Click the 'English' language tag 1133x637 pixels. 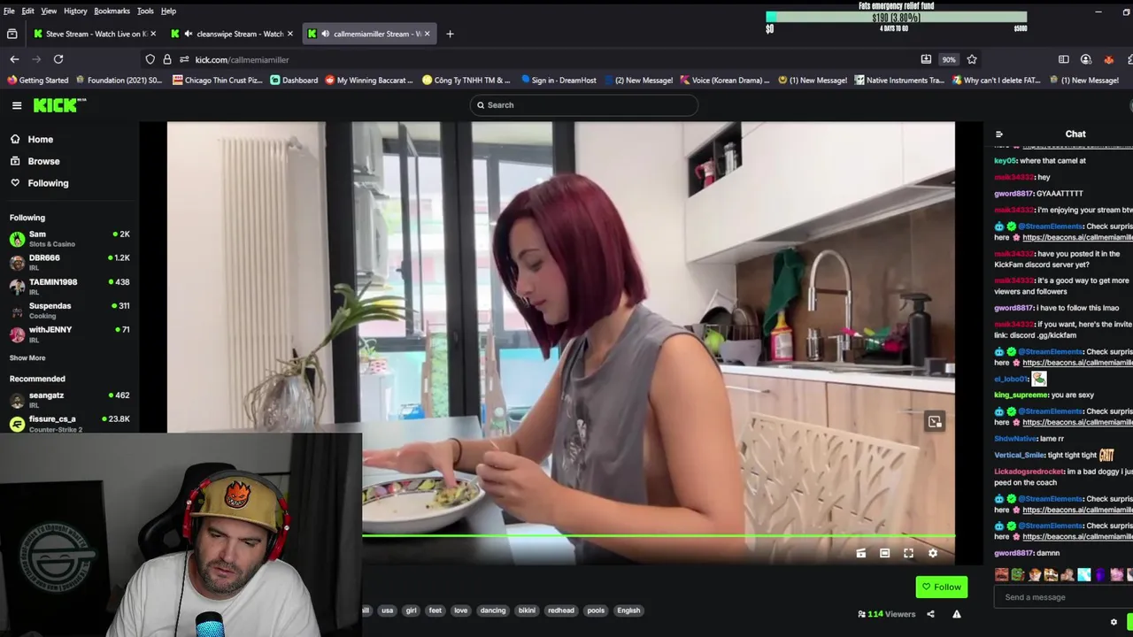pos(628,610)
